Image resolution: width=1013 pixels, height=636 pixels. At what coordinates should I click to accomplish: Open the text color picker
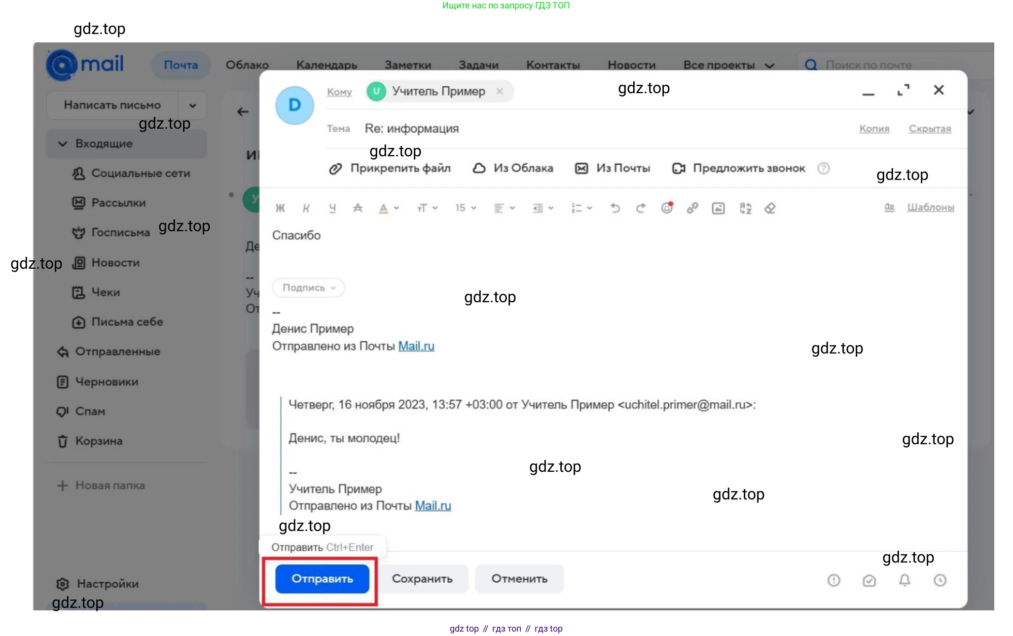(388, 208)
